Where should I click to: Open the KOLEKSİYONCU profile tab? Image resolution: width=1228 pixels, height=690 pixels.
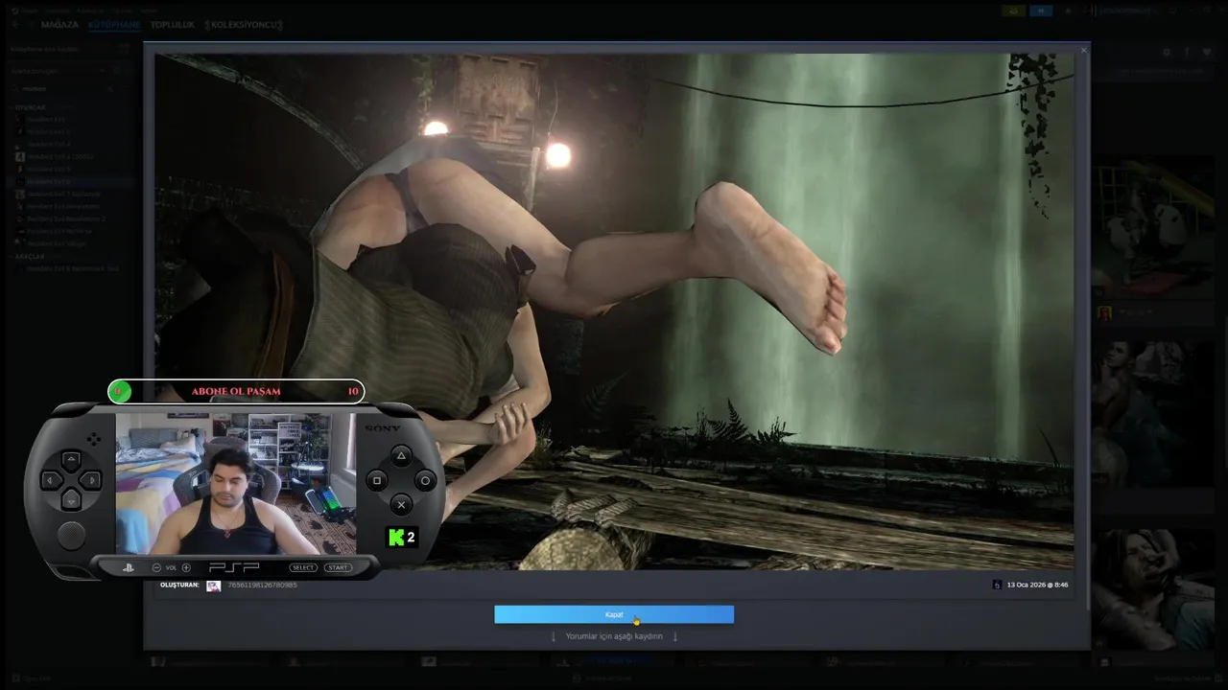point(244,24)
